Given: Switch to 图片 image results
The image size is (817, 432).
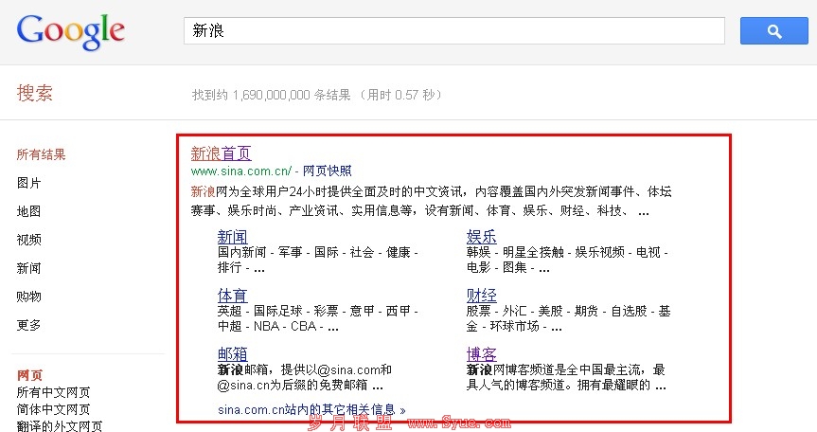Looking at the screenshot, I should pyautogui.click(x=29, y=184).
